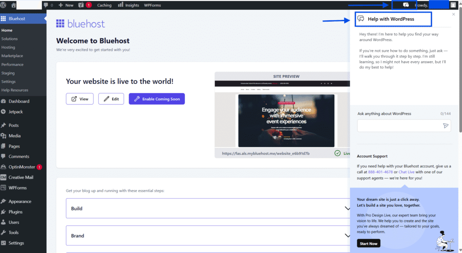The image size is (462, 253).
Task: Open Pages in the sidebar
Action: click(x=23, y=146)
